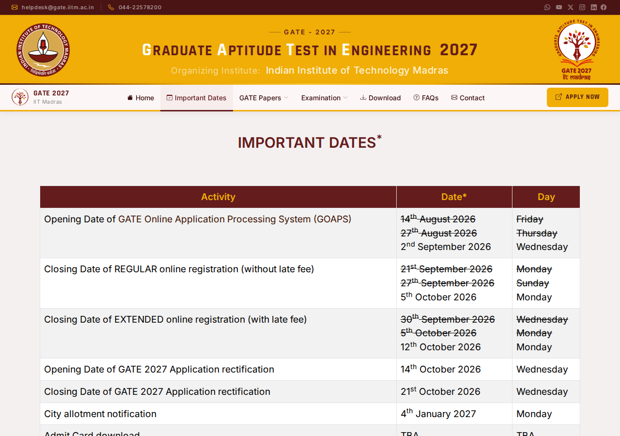
Task: Click the GATE 2027 IIT Madras navbar brand
Action: click(40, 97)
